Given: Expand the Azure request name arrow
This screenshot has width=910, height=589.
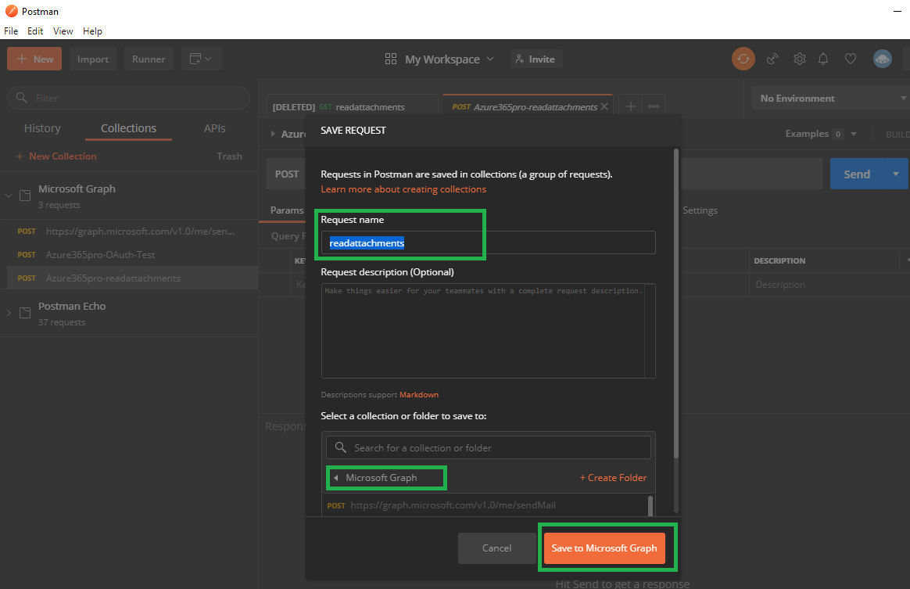Looking at the screenshot, I should coord(273,134).
